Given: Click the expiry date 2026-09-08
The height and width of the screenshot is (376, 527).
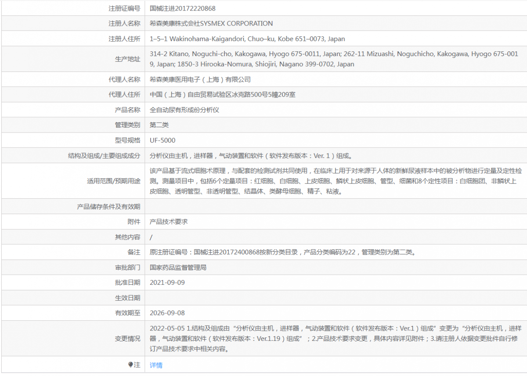Looking at the screenshot, I should click(x=167, y=313).
